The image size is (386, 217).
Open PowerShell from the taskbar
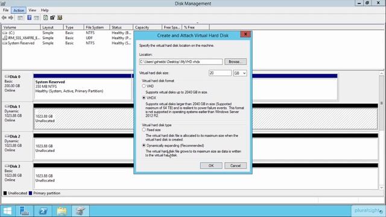(43, 211)
